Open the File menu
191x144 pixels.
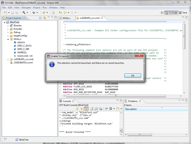(x=4, y=8)
